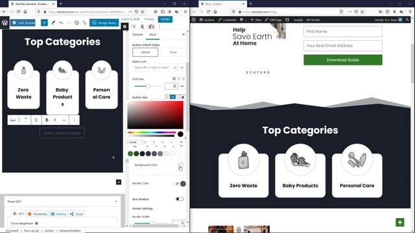The width and height of the screenshot is (415, 233).
Task: Click Edit Page in the WP admin bar
Action: pos(274,20)
